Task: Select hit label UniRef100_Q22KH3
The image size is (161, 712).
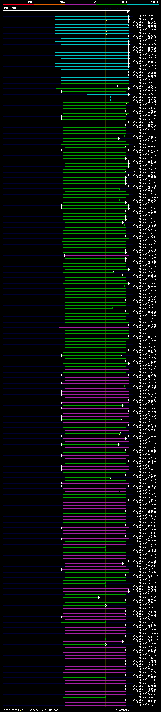Action: click(144, 88)
